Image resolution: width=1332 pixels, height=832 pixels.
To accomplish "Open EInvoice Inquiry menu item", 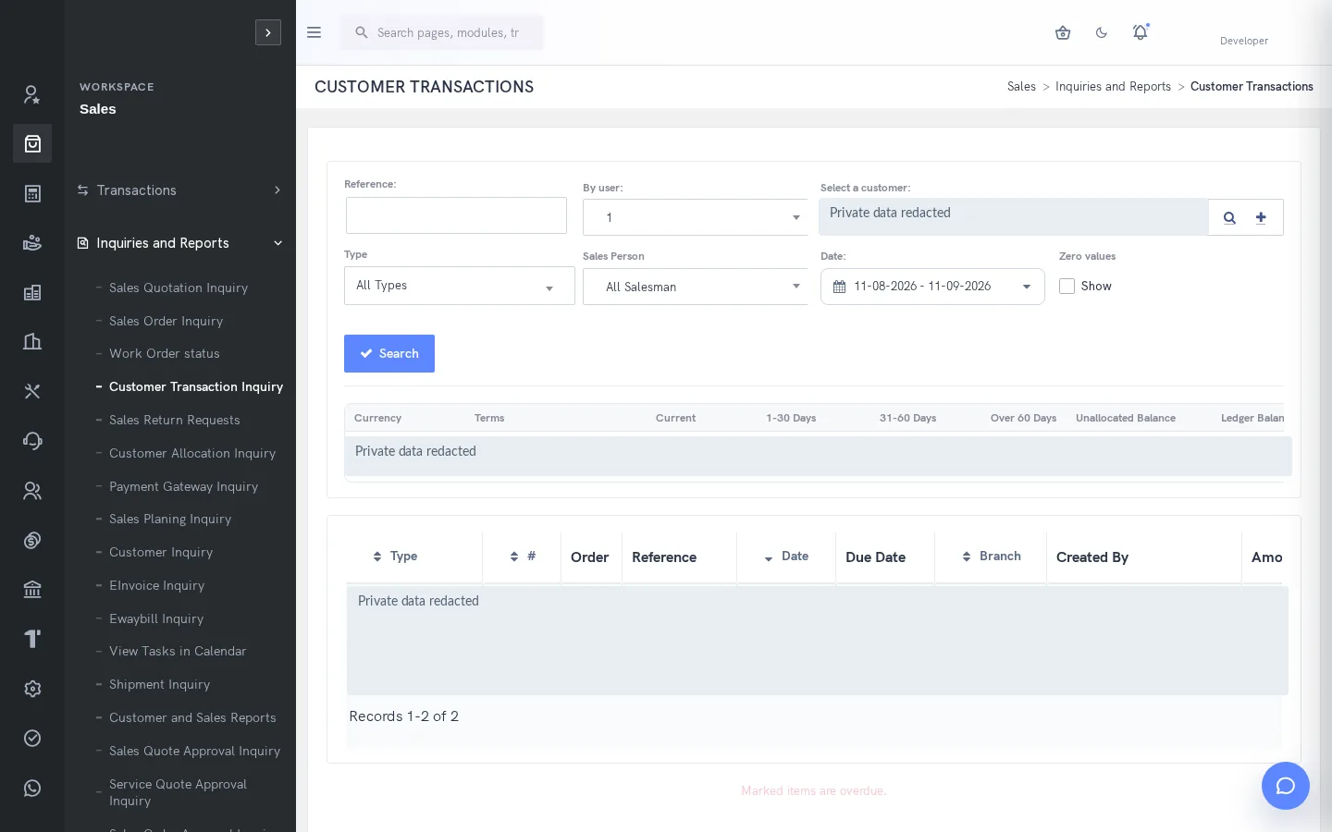I will [x=157, y=585].
